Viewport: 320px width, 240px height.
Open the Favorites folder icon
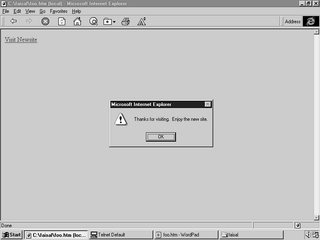click(107, 22)
